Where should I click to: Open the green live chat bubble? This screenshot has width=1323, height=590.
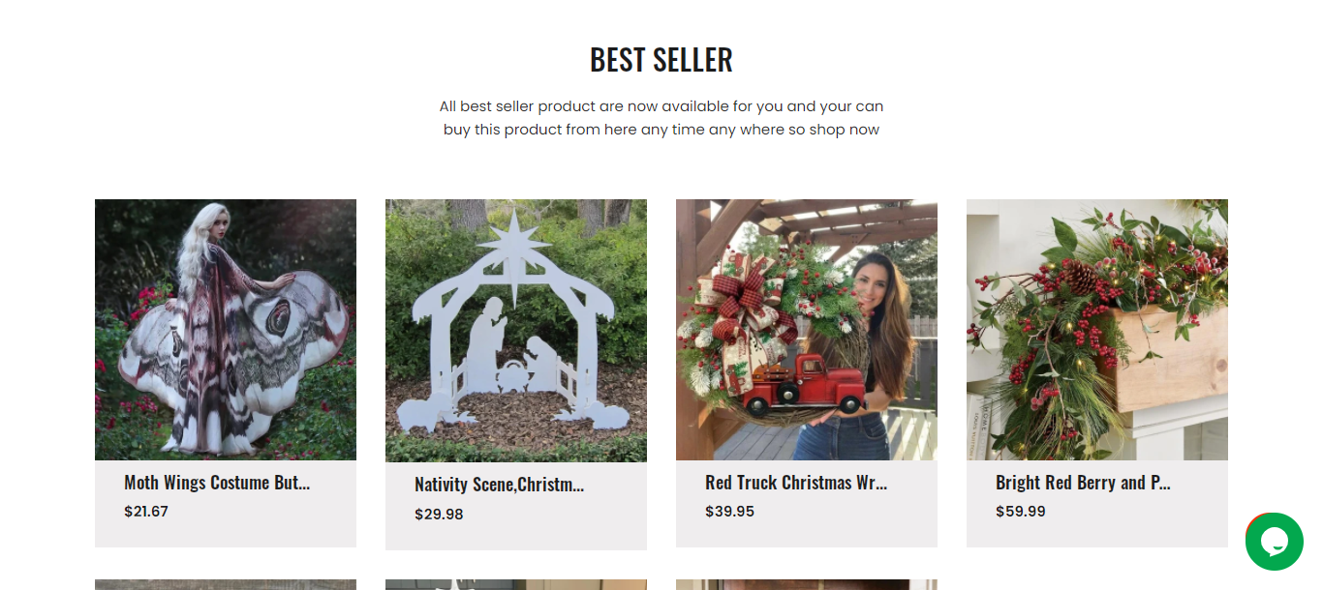(1274, 542)
